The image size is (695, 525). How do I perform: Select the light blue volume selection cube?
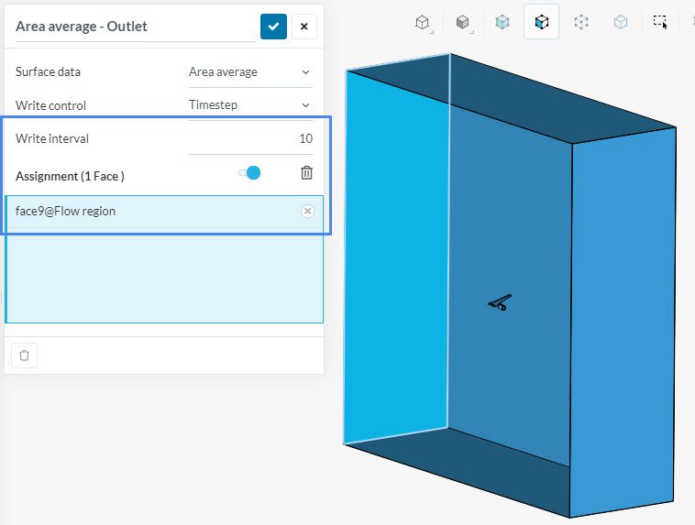coord(502,22)
